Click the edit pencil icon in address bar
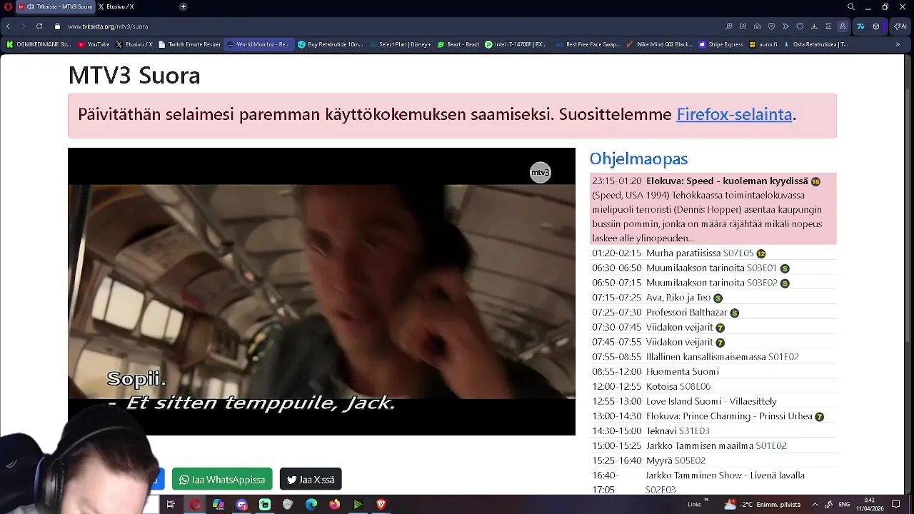The height and width of the screenshot is (514, 914). click(x=743, y=26)
